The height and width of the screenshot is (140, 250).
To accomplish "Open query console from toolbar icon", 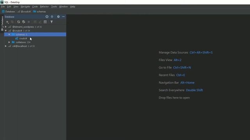I will [x=45, y=22].
